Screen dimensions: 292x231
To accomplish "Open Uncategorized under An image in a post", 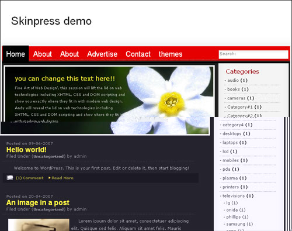I will click(x=48, y=209).
